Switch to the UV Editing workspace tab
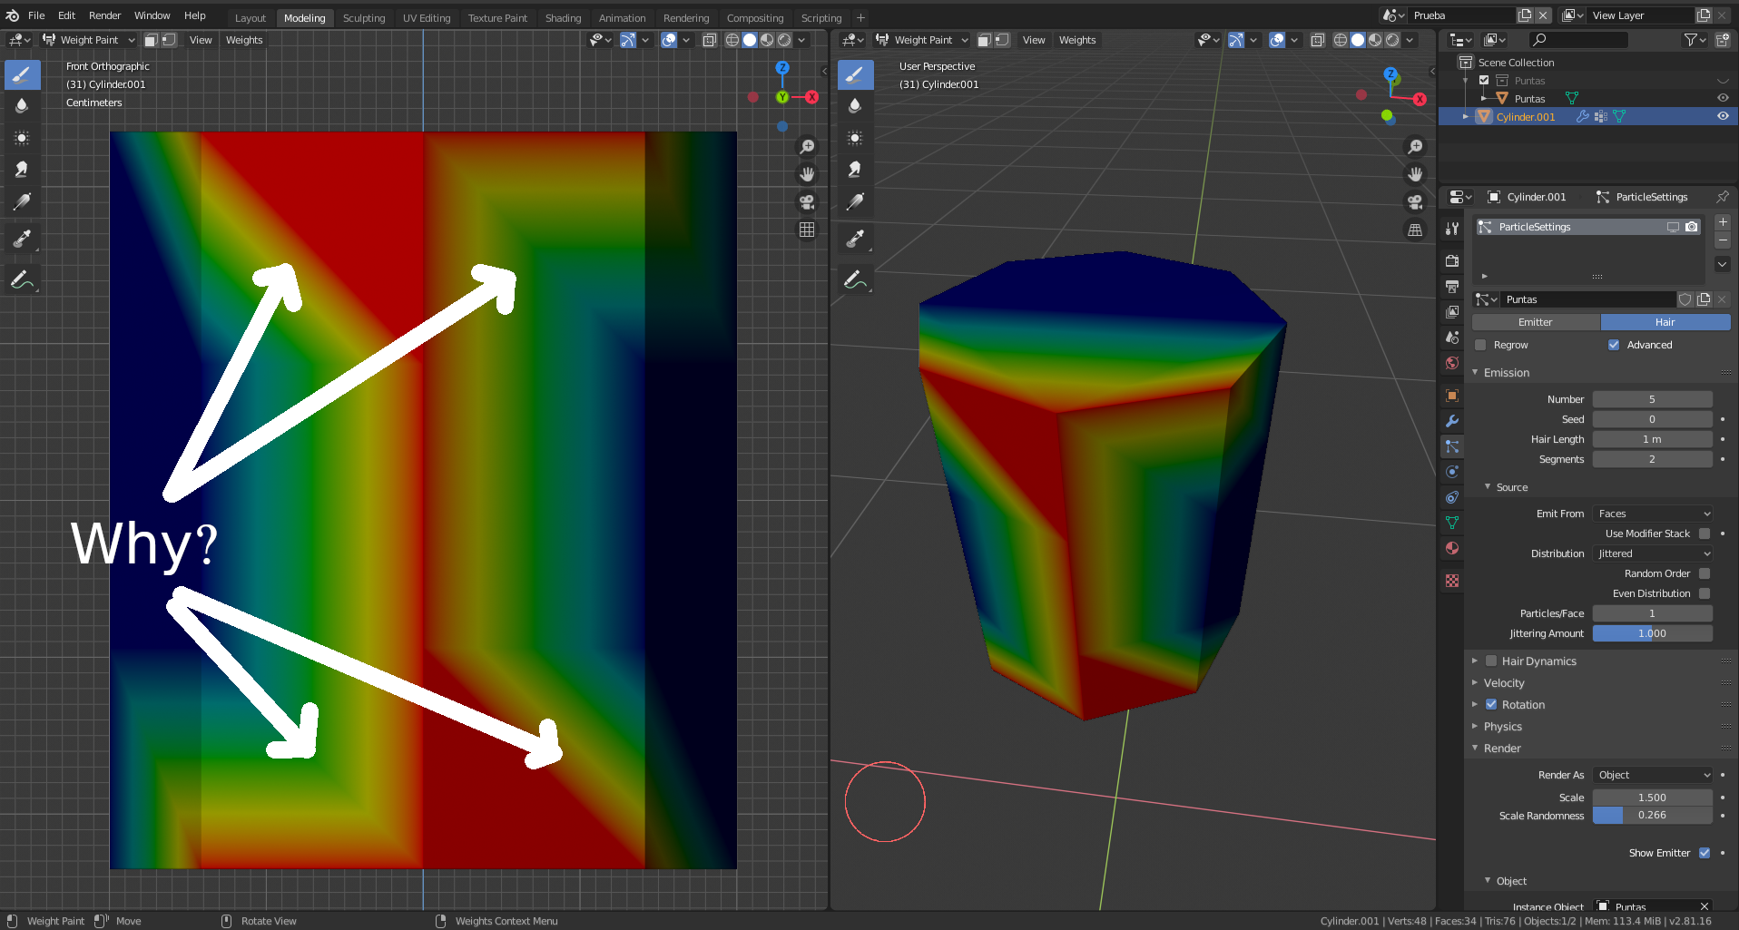The image size is (1739, 930). 427,18
